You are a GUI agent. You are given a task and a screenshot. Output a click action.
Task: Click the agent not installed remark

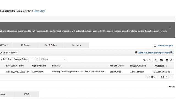(78, 71)
